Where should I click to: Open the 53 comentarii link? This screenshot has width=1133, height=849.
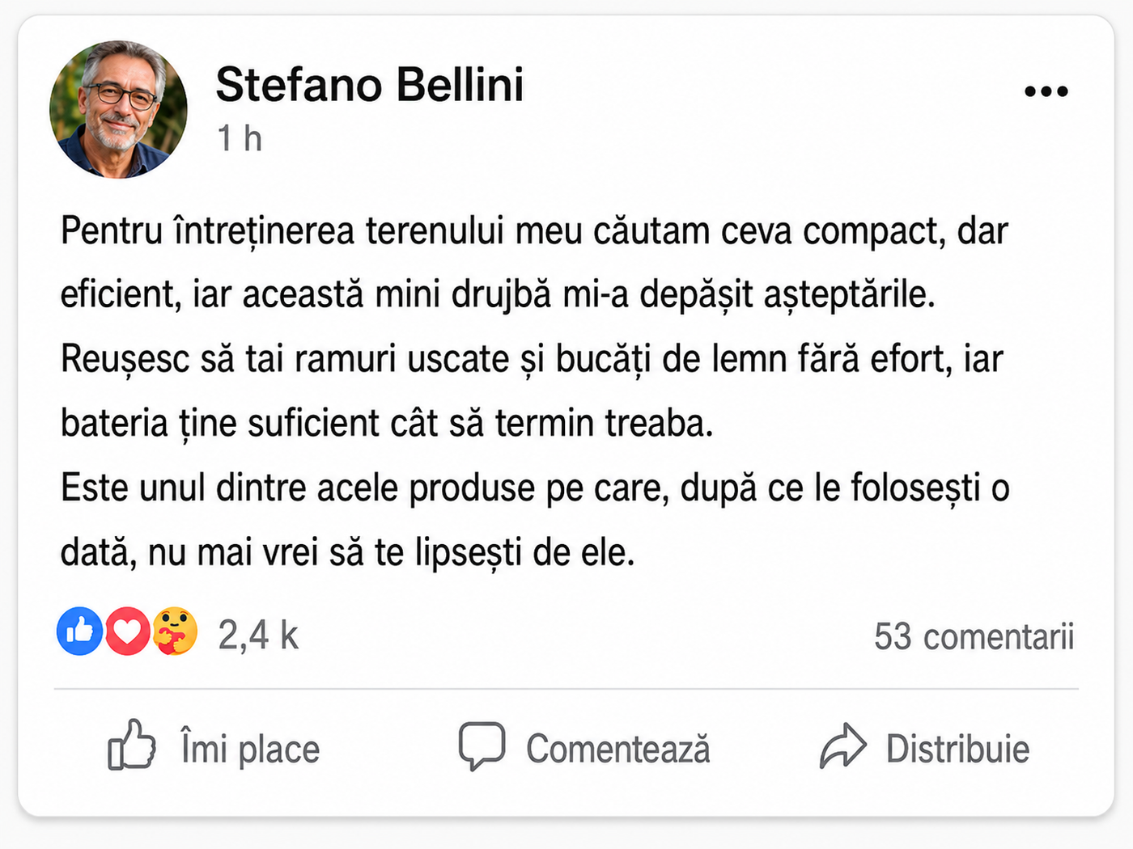click(x=974, y=636)
